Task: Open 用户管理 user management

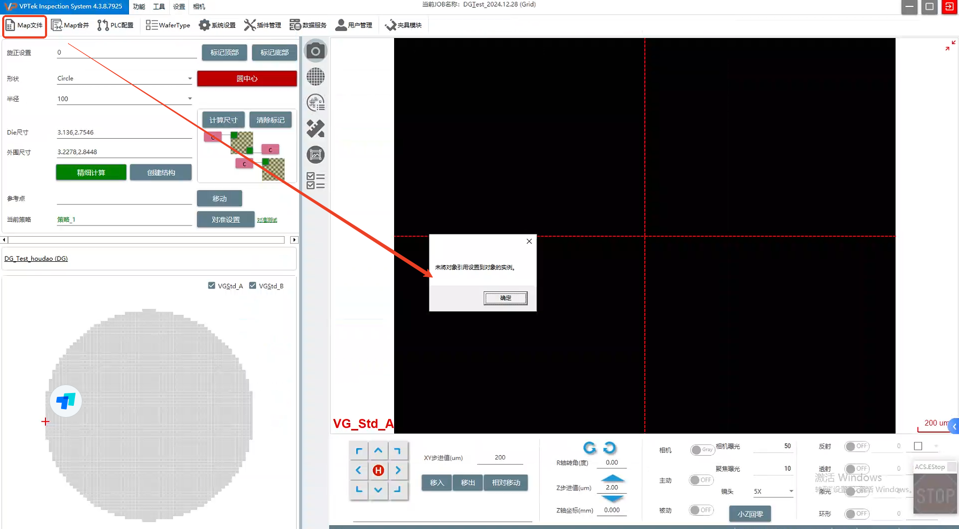Action: point(353,26)
